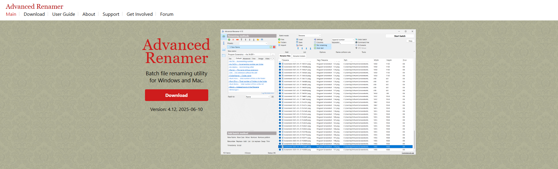The height and width of the screenshot is (169, 558).
Task: Select highlighted row Program Screenshot - 150.png
Action: point(345,147)
